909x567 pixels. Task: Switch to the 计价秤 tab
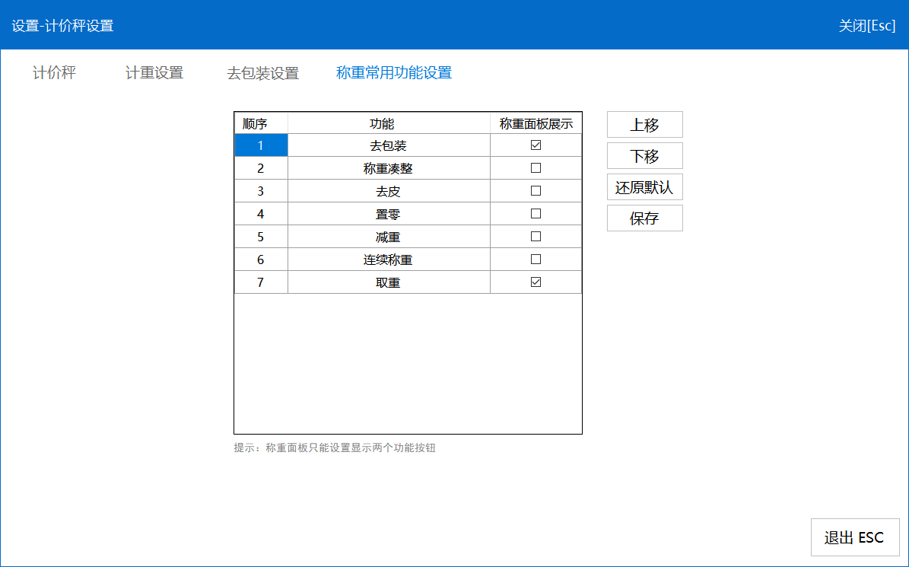click(x=54, y=73)
